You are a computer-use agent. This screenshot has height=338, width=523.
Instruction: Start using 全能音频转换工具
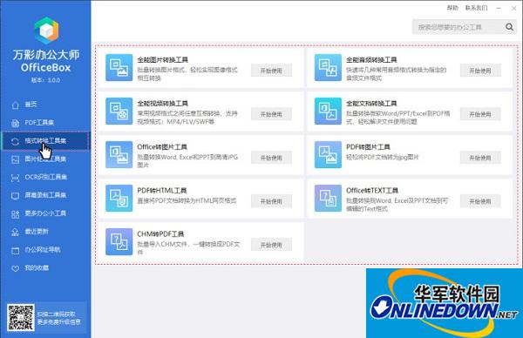click(480, 71)
